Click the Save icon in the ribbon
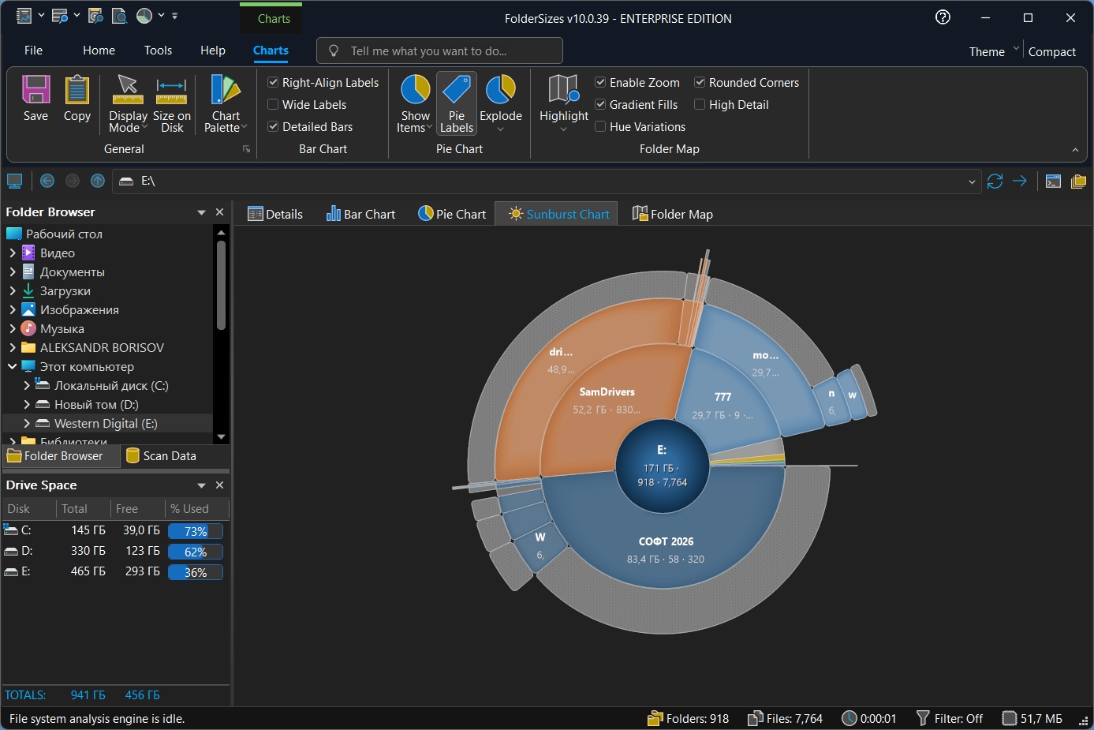 pos(35,91)
